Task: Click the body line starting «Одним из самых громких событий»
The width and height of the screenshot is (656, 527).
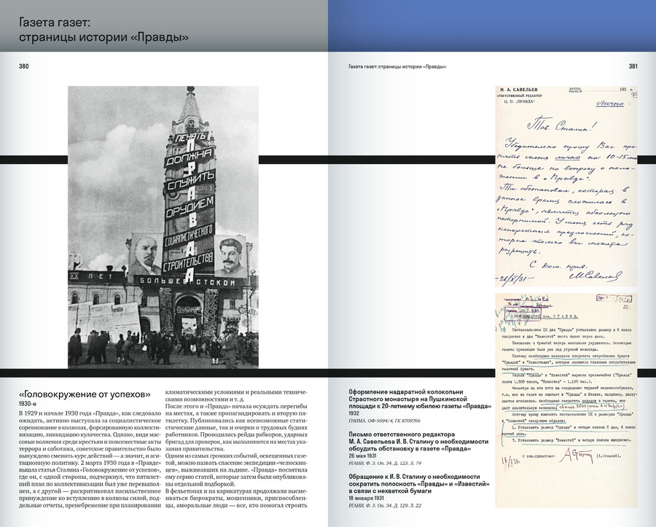Action: point(236,456)
